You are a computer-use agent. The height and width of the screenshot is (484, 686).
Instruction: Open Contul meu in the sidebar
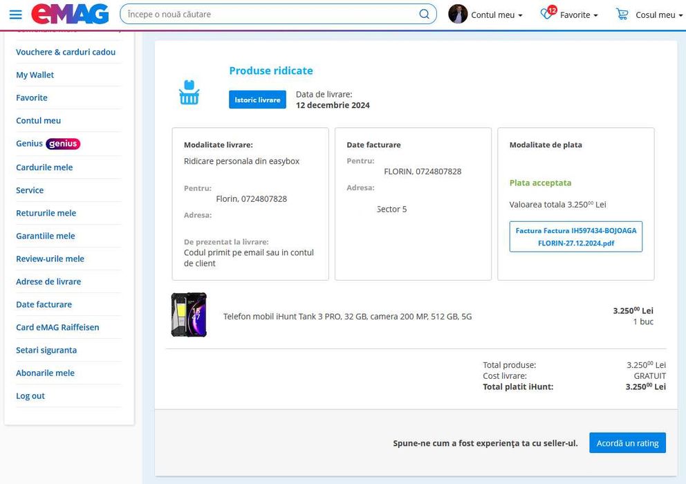(39, 120)
